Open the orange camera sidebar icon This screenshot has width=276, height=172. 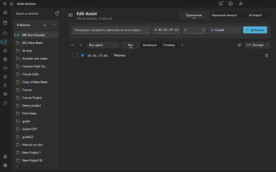pyautogui.click(x=5, y=68)
